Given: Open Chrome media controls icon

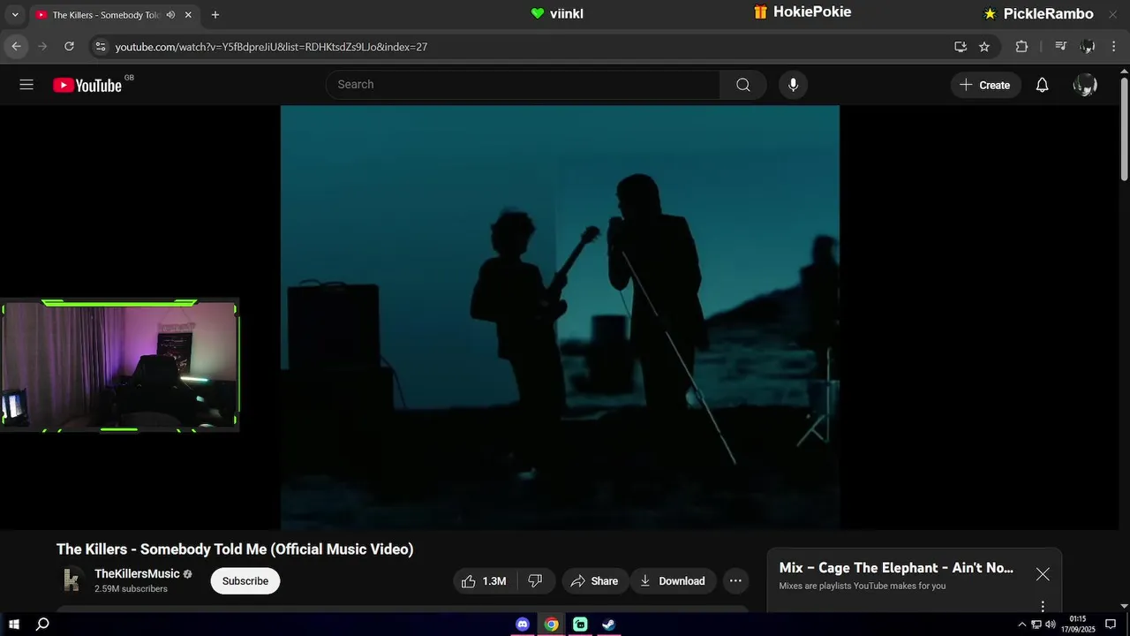Looking at the screenshot, I should [1061, 46].
